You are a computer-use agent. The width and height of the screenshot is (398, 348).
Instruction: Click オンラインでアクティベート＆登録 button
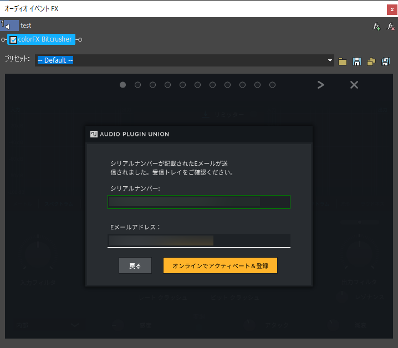pos(220,265)
